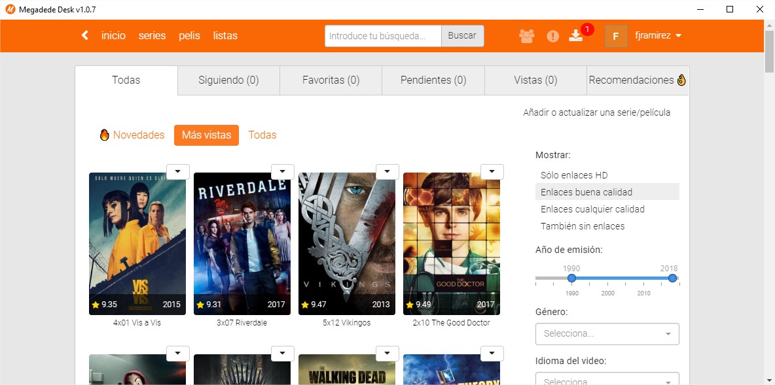Viewport: 775px width, 385px height.
Task: Click the 2x10 The Good Doctor title
Action: (452, 323)
